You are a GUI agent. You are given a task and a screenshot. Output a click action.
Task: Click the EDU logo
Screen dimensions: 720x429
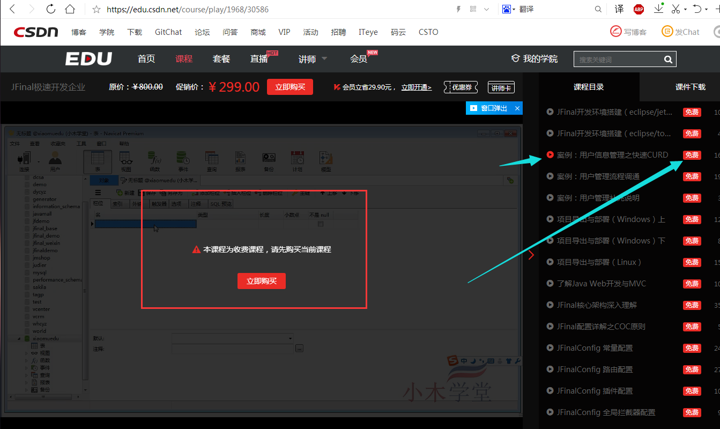pyautogui.click(x=88, y=59)
